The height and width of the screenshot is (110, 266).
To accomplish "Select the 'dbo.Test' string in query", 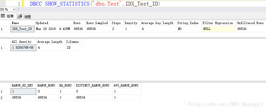I will [x=107, y=4].
